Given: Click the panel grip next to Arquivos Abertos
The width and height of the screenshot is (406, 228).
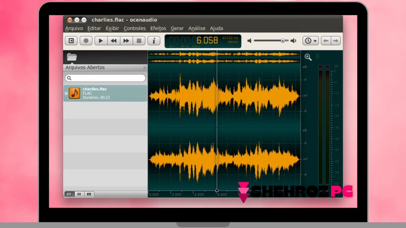Looking at the screenshot, I should 145,68.
